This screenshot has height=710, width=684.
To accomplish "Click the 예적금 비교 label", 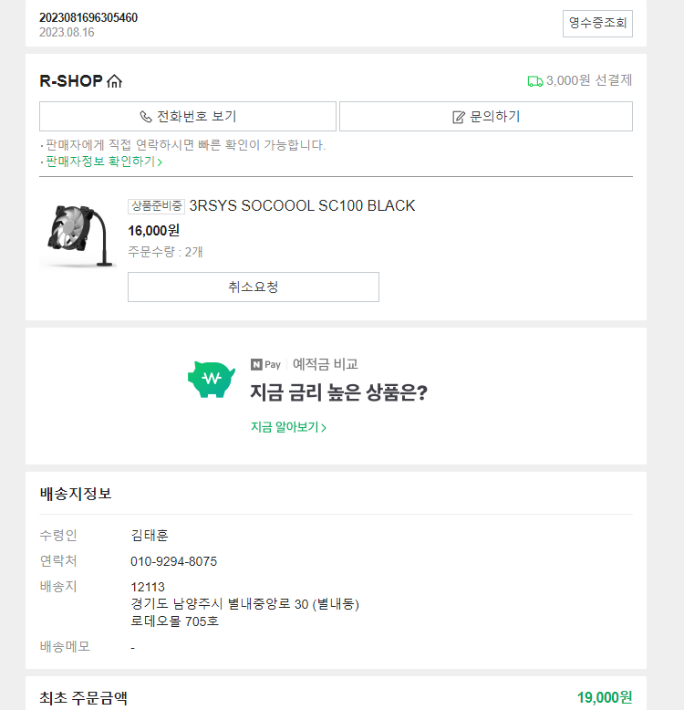I will (325, 364).
